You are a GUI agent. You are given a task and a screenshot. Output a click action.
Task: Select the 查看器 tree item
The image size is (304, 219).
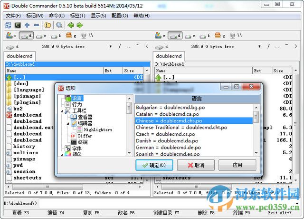click(85, 117)
